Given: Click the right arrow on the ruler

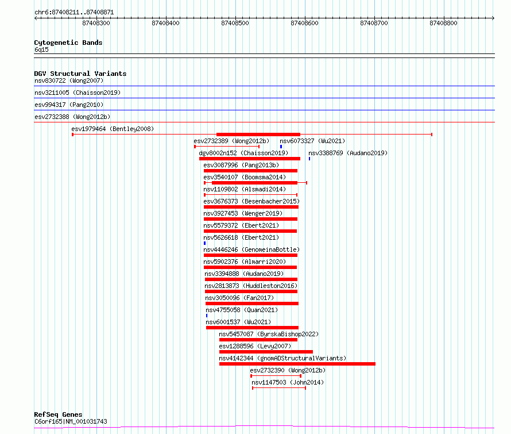Looking at the screenshot, I should (x=493, y=18).
